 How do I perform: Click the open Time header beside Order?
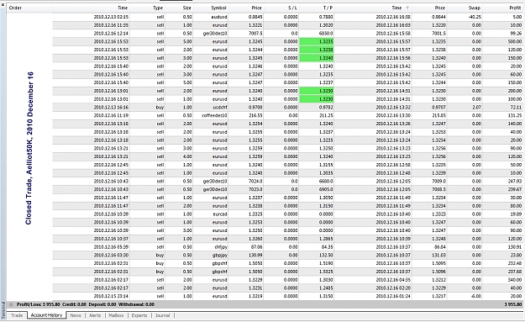tap(123, 8)
